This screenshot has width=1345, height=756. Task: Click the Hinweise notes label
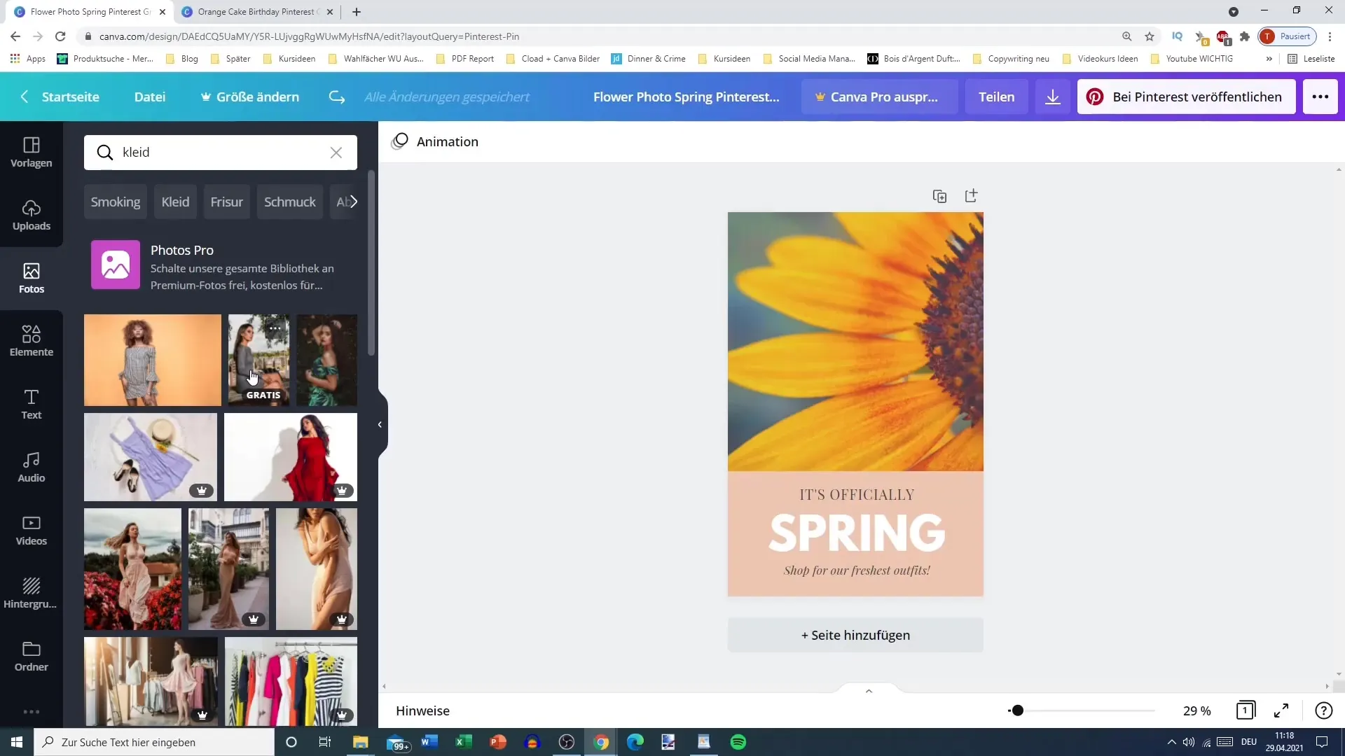[x=422, y=710]
